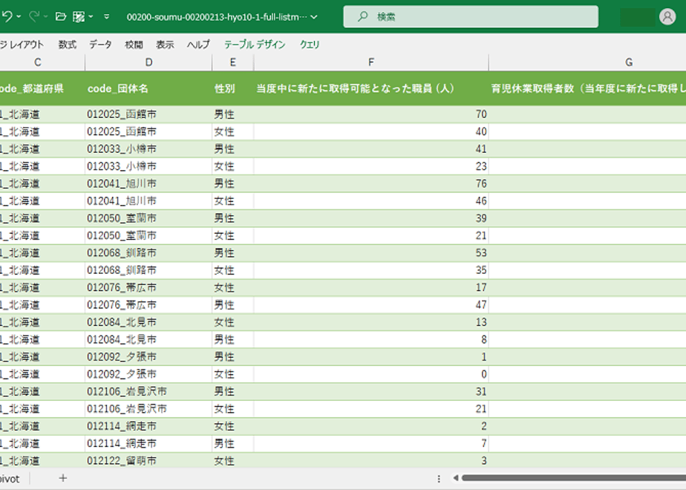The image size is (686, 490).
Task: Click the search magnifier icon
Action: 363,16
